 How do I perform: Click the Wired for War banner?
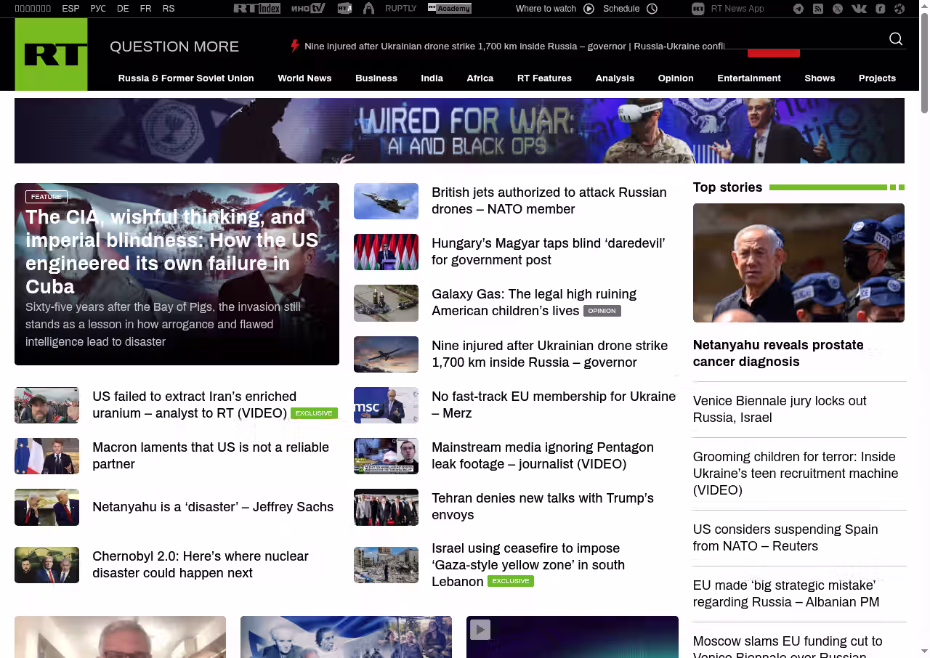459,131
